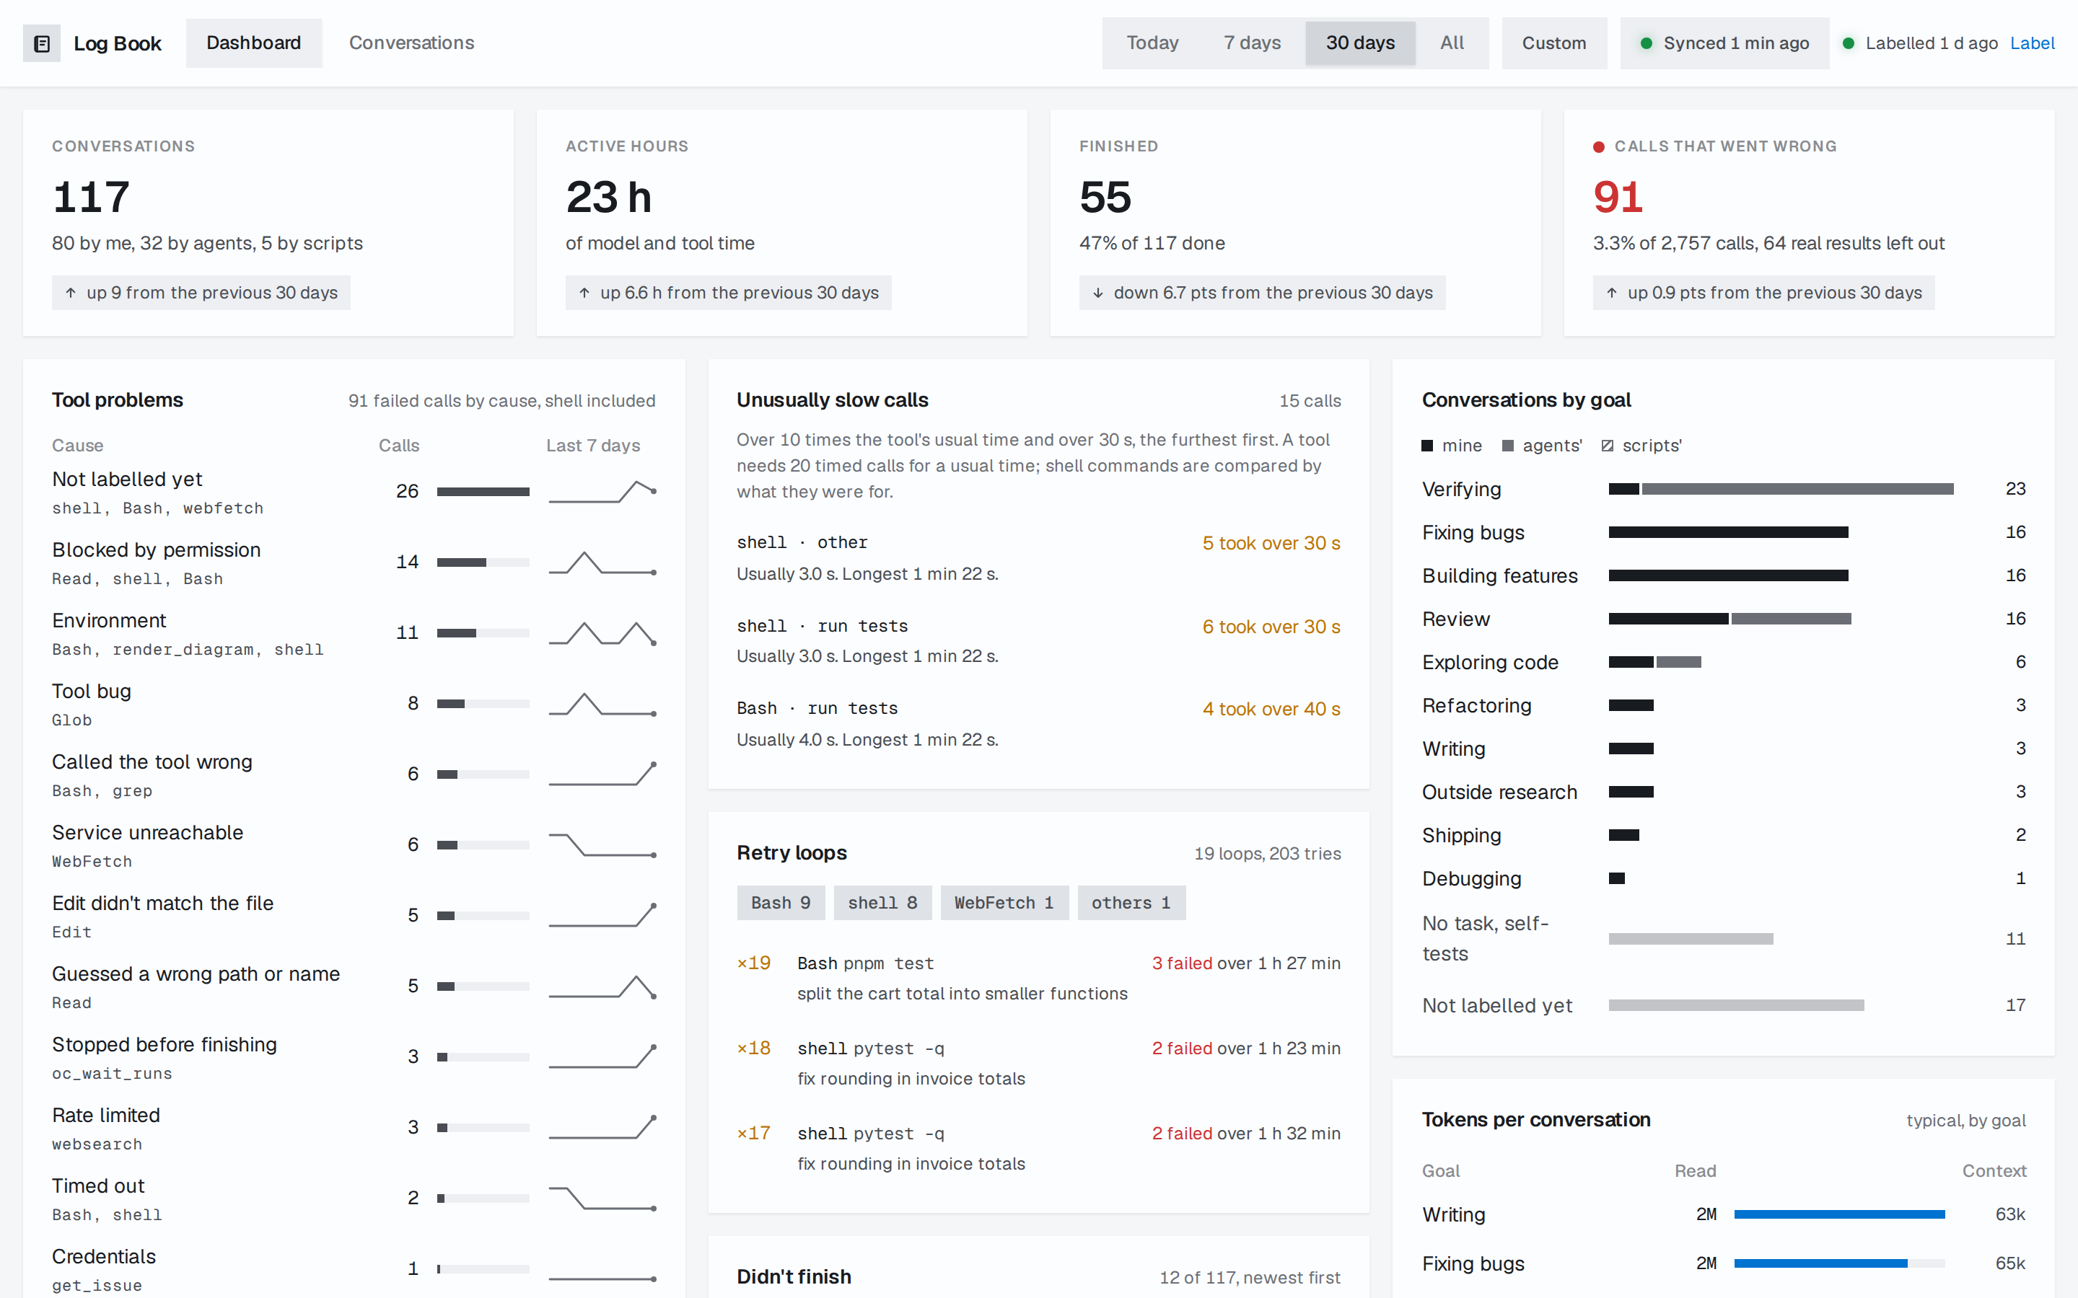Select the 30 days time range
This screenshot has height=1298, width=2078.
point(1360,43)
